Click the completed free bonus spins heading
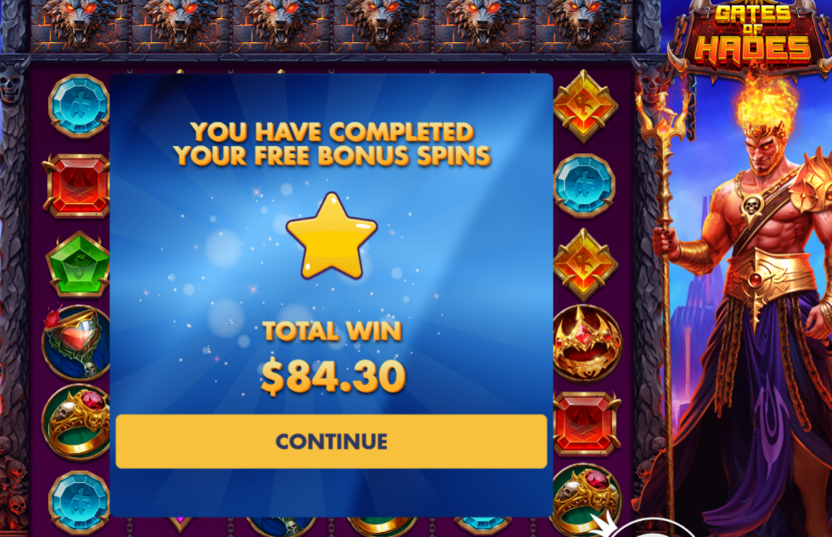Image resolution: width=832 pixels, height=537 pixels. point(331,144)
